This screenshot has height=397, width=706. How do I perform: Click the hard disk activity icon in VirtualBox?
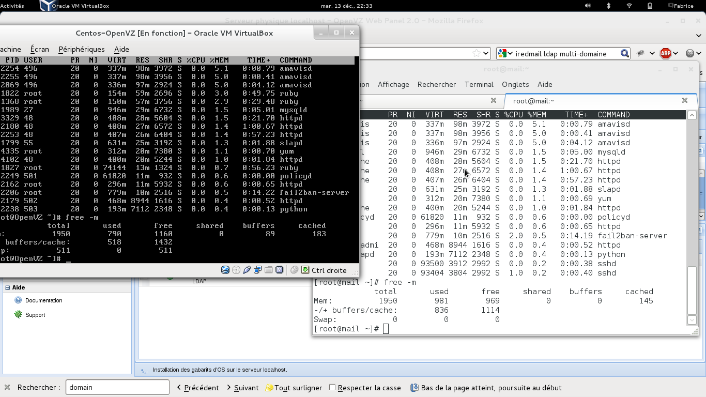click(225, 270)
